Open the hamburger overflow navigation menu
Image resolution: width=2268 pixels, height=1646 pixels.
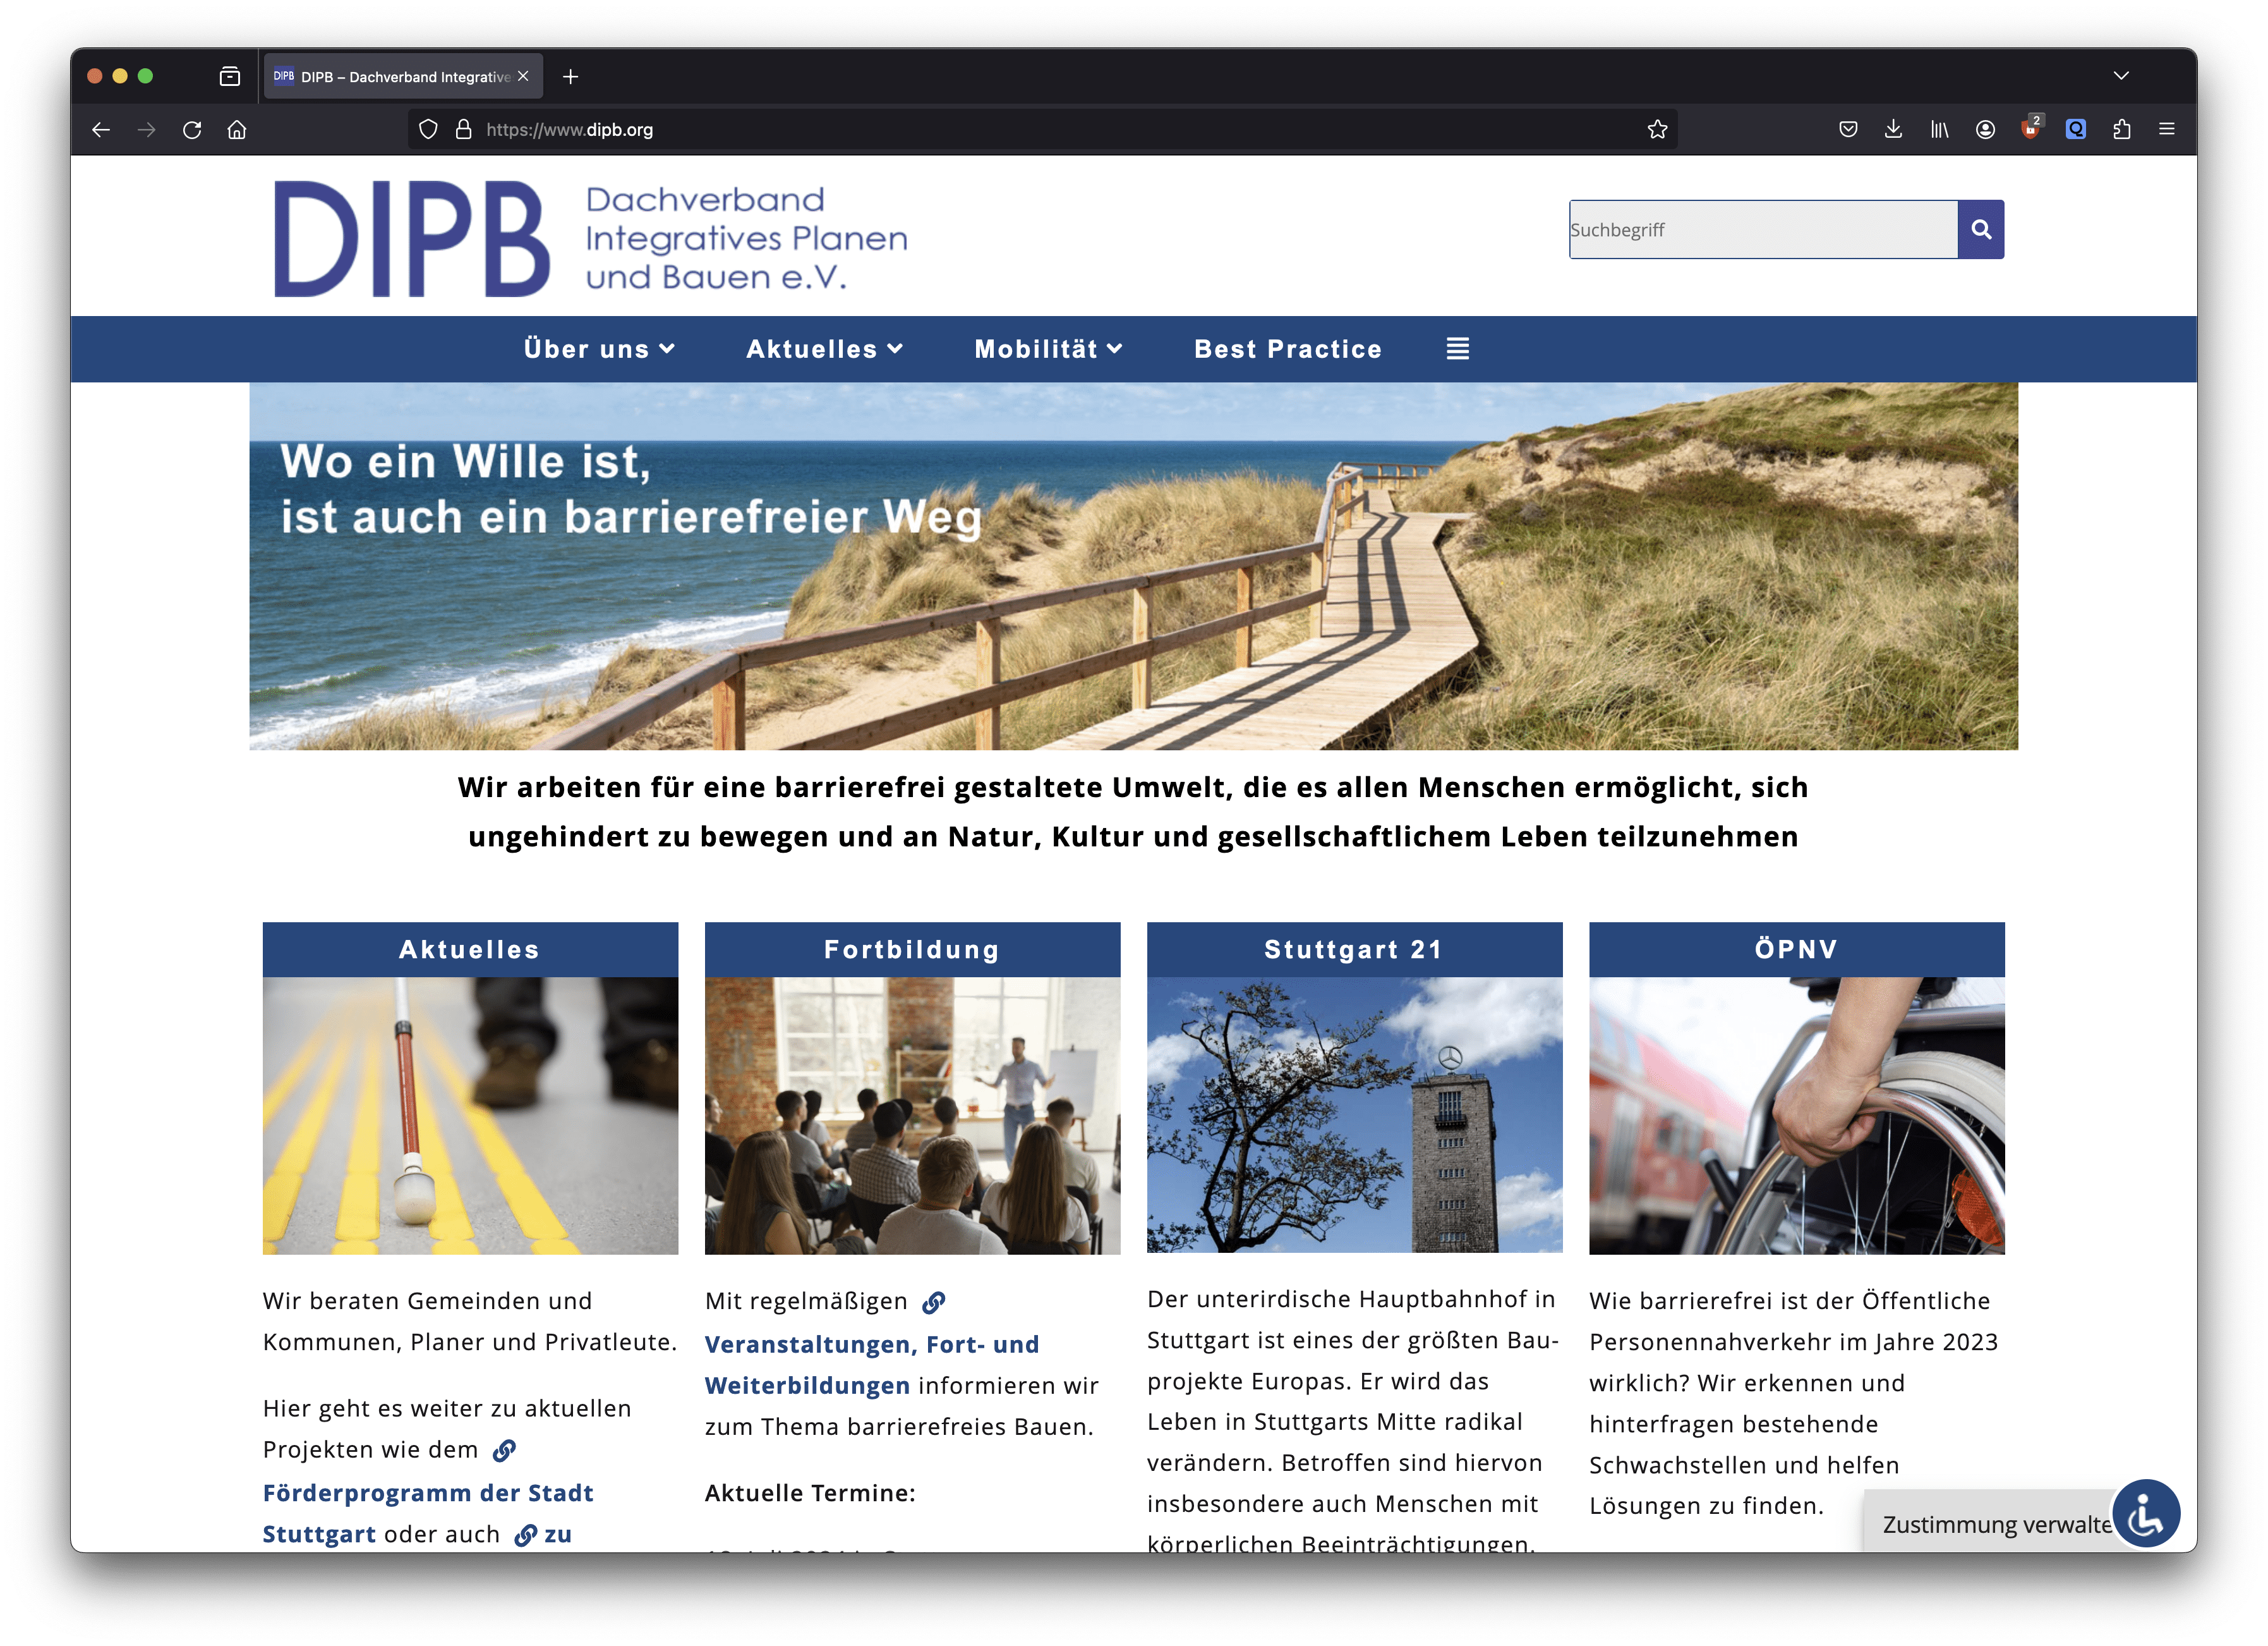(1458, 348)
